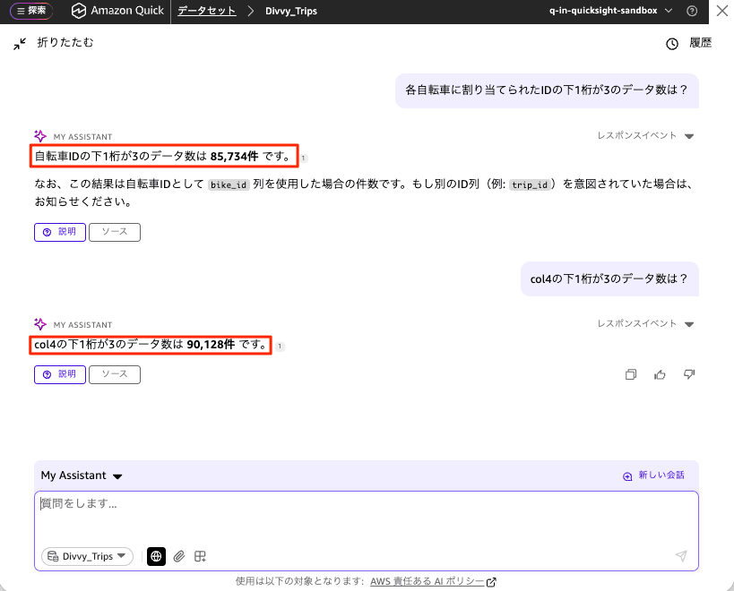Screen dimensions: 734x591
Task: Select the Divvy_Trips breadcrumb title
Action: click(291, 11)
